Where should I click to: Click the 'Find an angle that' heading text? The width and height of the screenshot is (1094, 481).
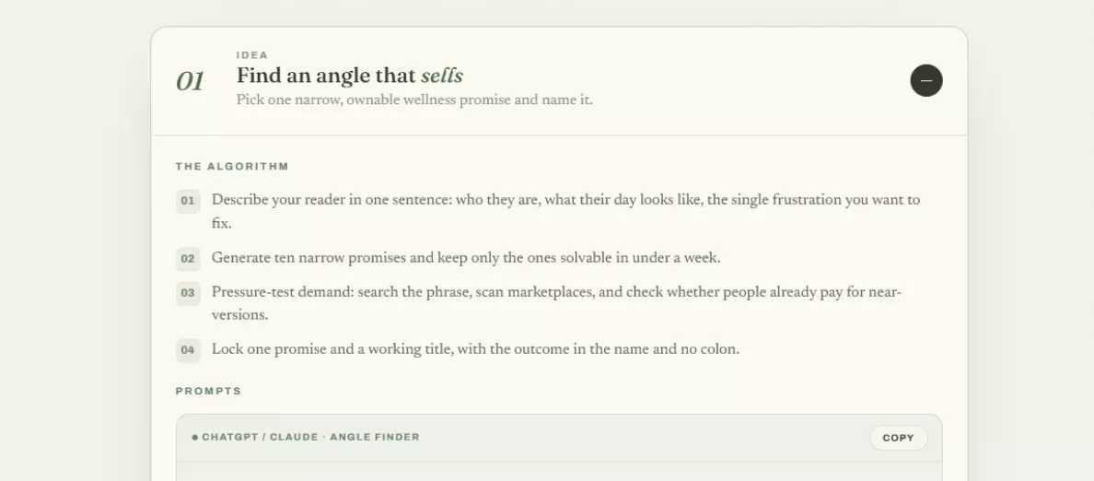click(x=327, y=76)
